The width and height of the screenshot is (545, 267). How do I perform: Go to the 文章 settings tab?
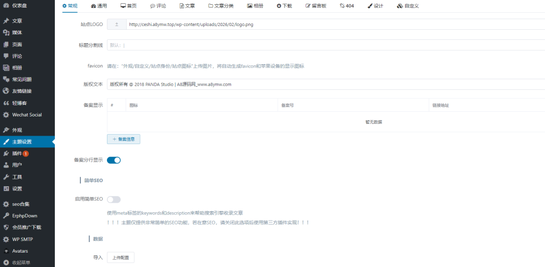187,6
